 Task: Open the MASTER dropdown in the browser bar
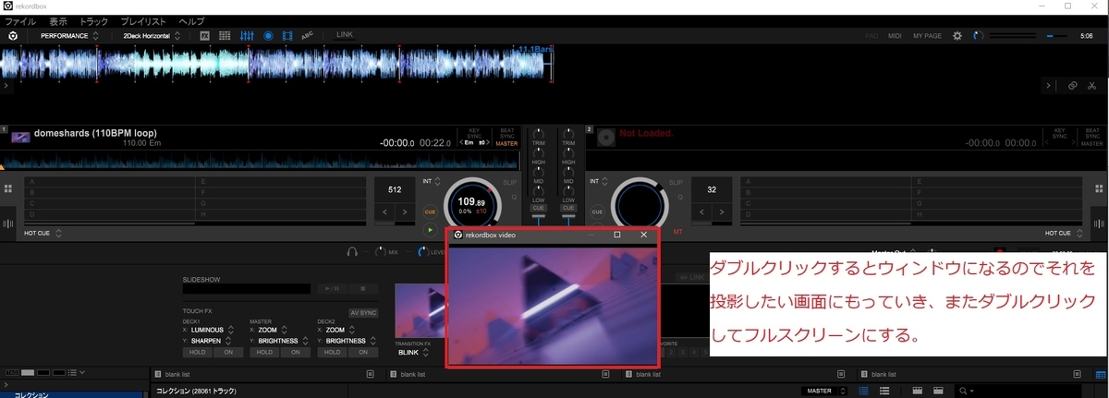[x=826, y=391]
